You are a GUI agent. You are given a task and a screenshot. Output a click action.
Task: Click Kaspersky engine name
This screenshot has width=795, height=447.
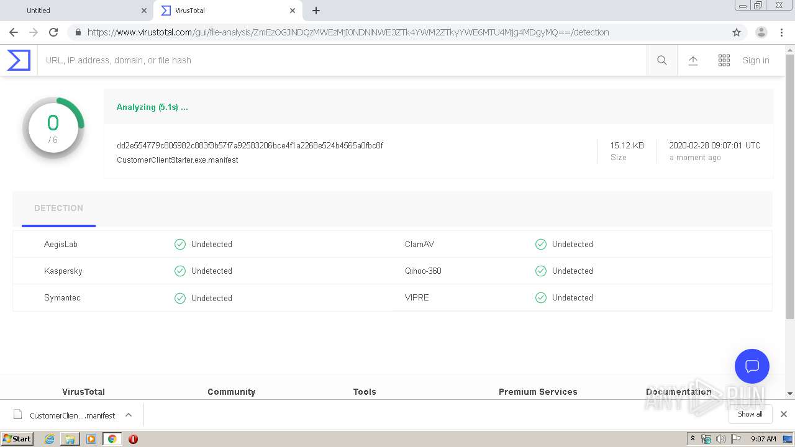[63, 271]
